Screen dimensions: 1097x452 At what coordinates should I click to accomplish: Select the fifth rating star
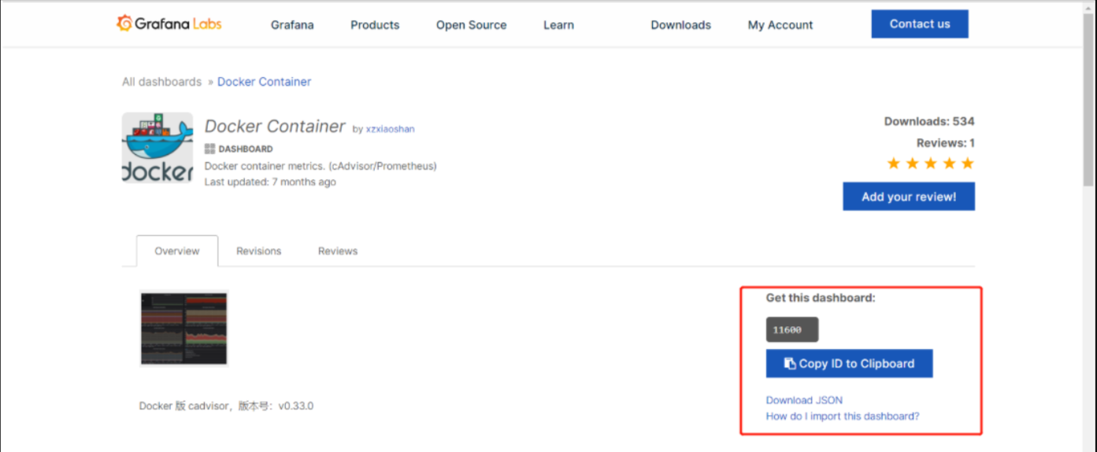968,164
